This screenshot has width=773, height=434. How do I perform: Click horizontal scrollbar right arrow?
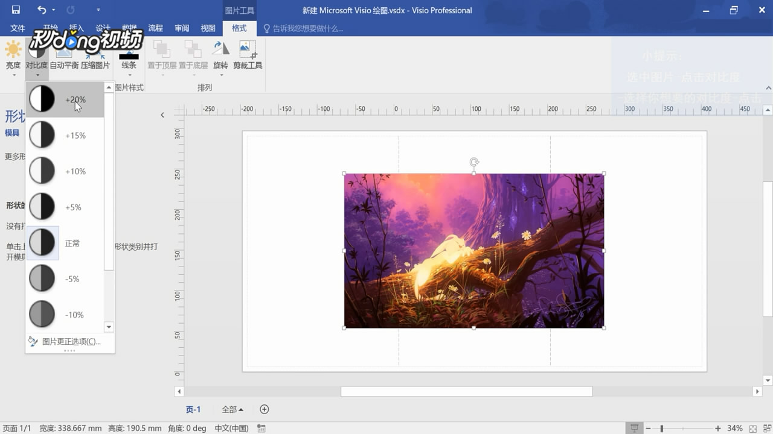pos(757,392)
